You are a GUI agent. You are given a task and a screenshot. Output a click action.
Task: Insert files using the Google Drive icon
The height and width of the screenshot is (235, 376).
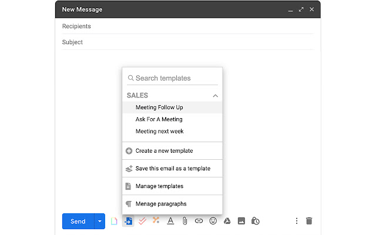pyautogui.click(x=227, y=221)
